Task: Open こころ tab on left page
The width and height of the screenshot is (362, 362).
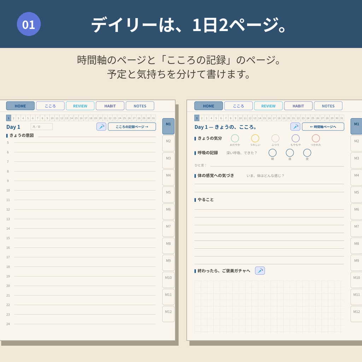Action: [x=50, y=106]
